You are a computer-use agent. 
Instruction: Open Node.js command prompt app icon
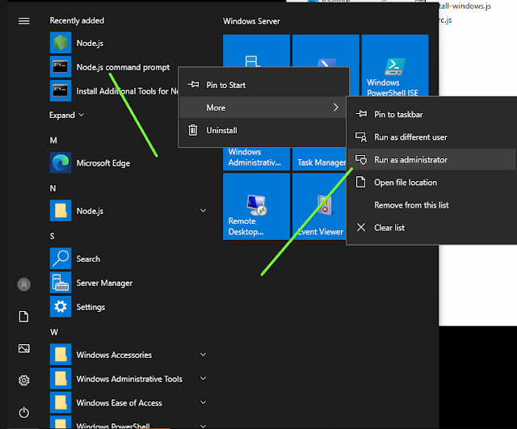click(61, 66)
